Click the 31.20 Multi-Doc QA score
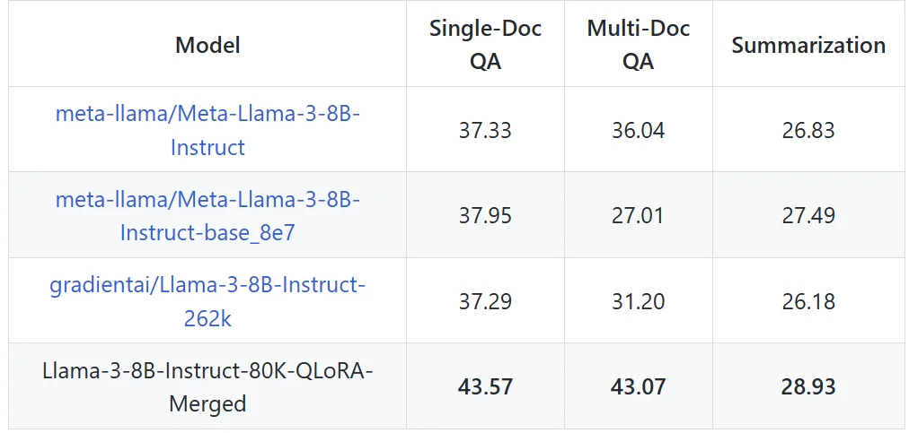Viewport: 909px width, 433px height. click(x=639, y=301)
